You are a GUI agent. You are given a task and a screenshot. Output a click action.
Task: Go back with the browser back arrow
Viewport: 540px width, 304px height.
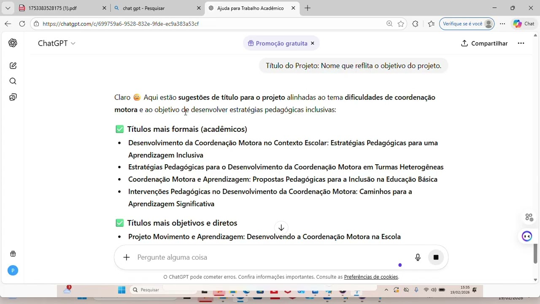[x=8, y=24]
